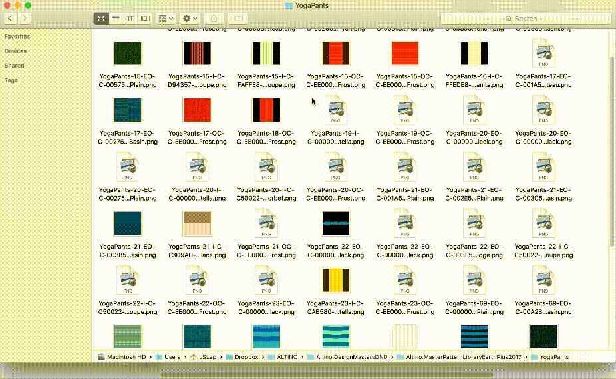Jump to Users folder in path bar
This screenshot has height=379, width=616.
[x=168, y=357]
